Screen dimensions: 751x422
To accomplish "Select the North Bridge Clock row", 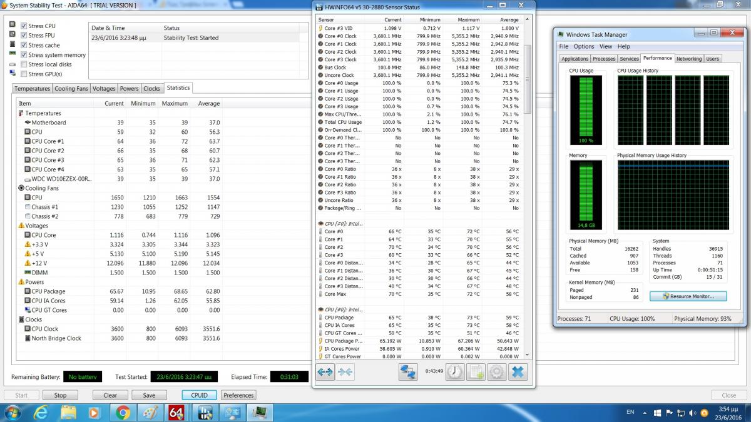I will tap(119, 338).
